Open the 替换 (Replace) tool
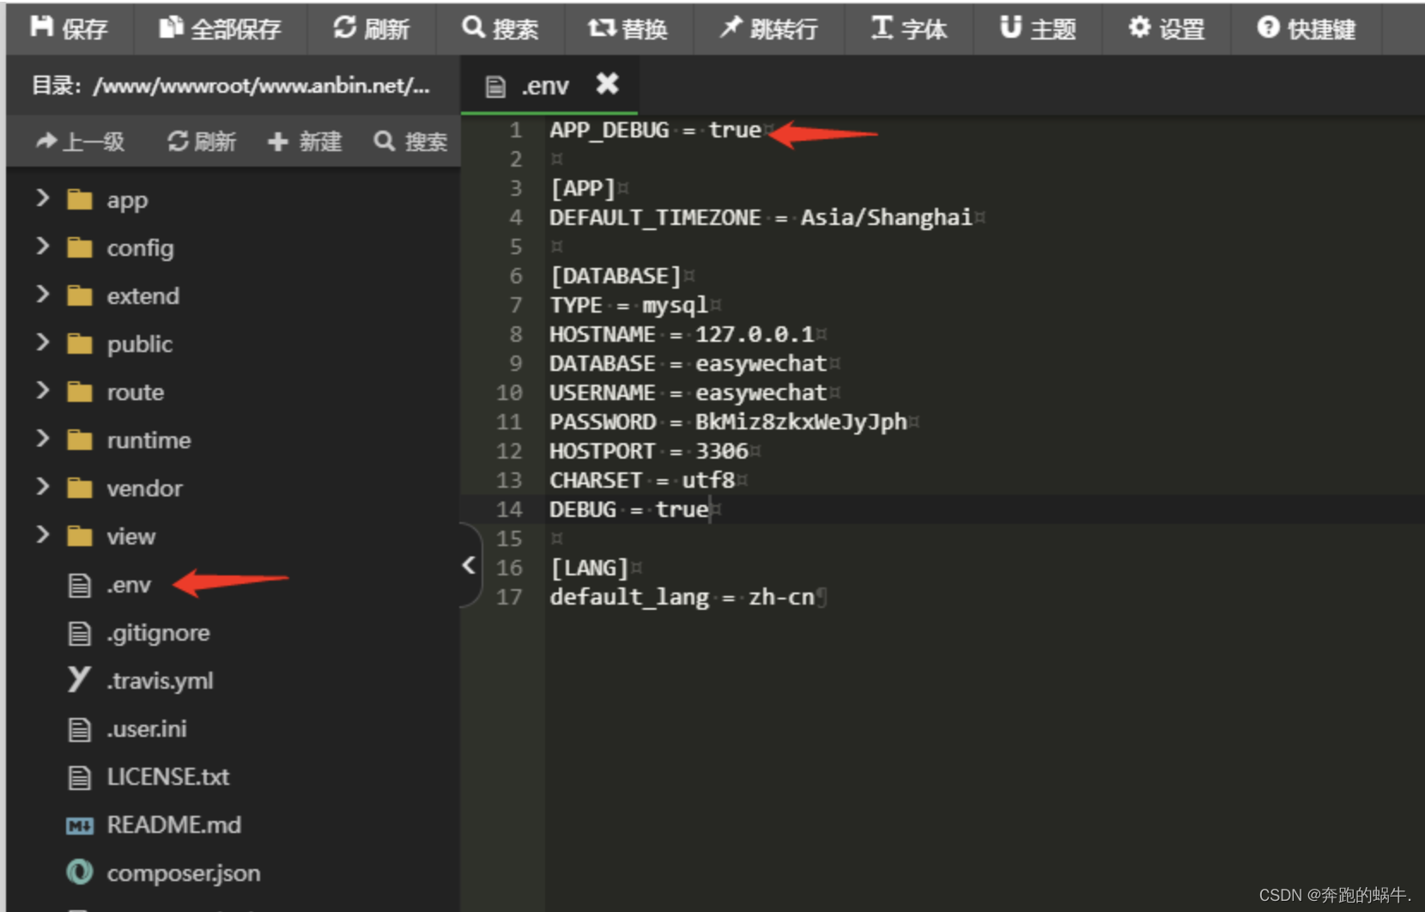The width and height of the screenshot is (1425, 912). point(628,29)
